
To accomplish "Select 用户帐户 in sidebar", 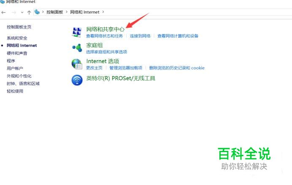I will [15, 69].
